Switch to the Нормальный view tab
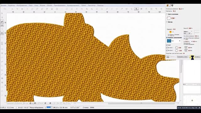The height and width of the screenshot is (113, 201). (x=10, y=103)
